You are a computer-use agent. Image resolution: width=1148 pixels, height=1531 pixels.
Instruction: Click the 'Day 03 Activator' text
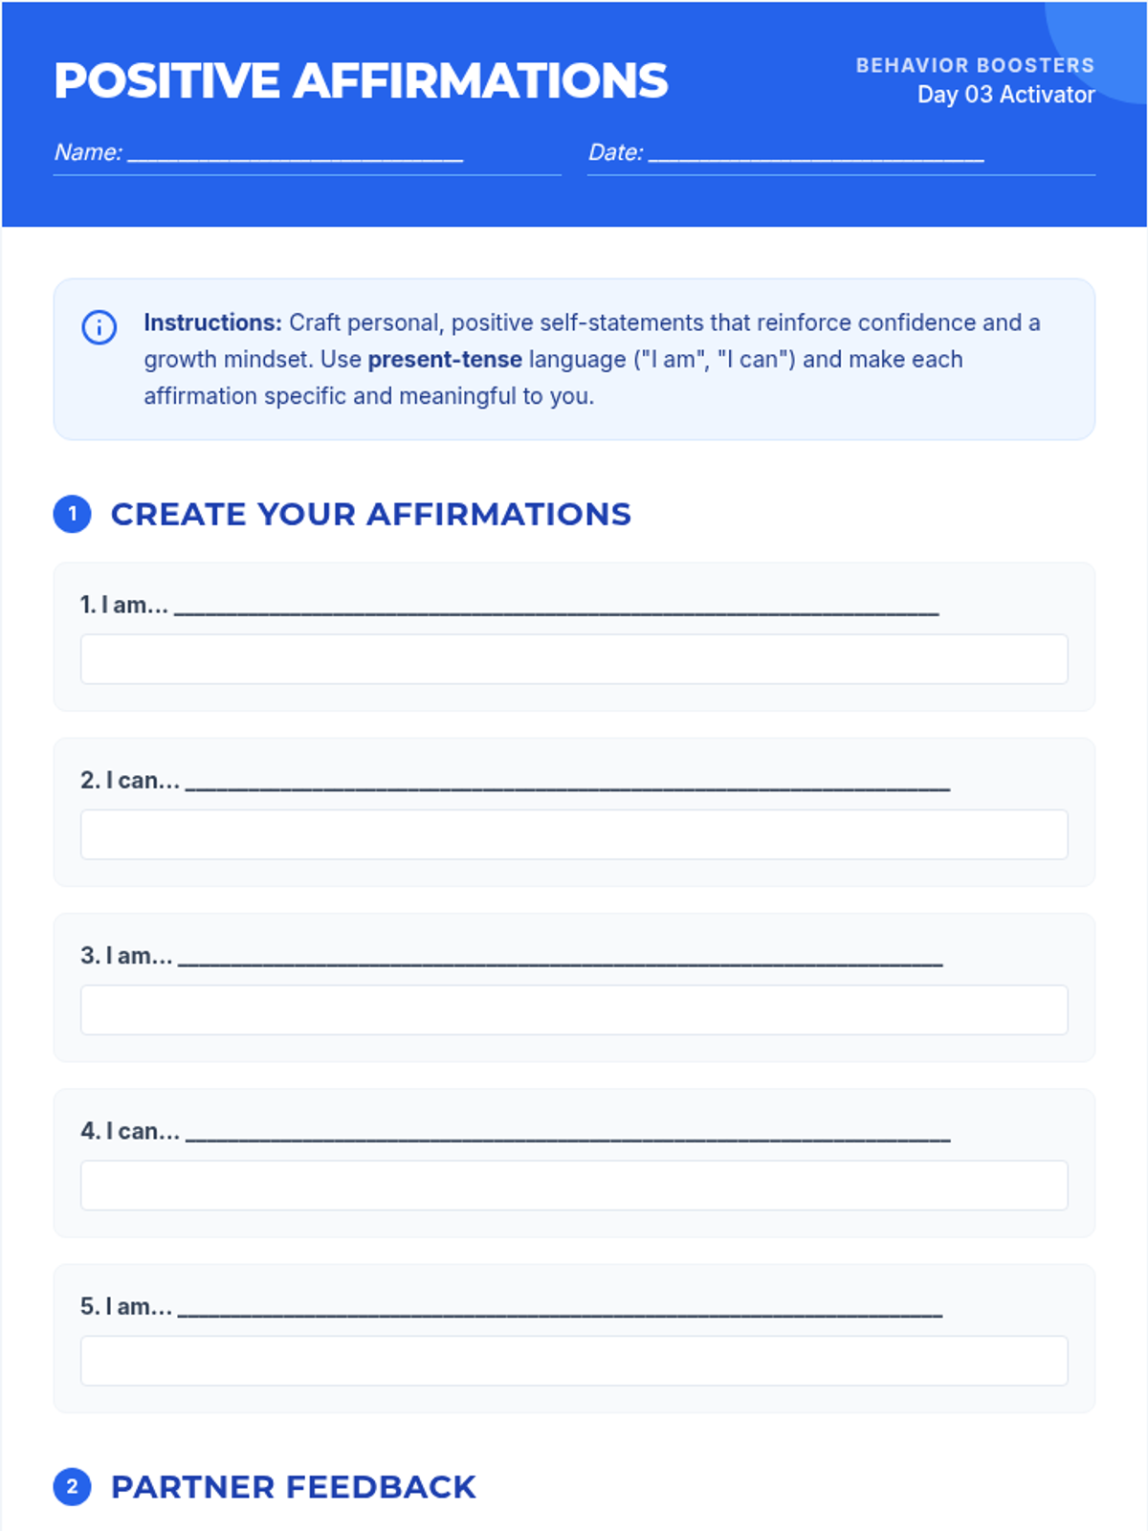[x=1005, y=95]
